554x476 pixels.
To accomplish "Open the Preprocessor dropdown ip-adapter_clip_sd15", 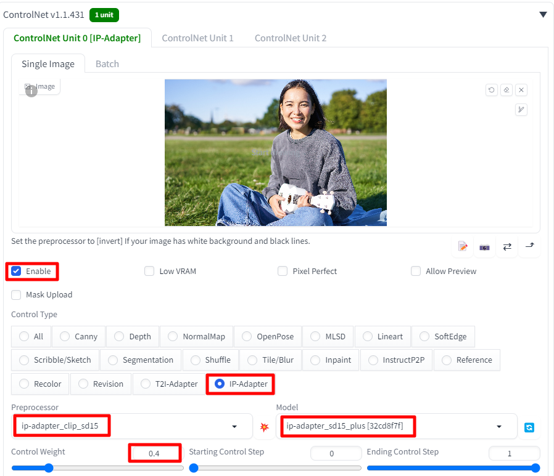I will [132, 426].
